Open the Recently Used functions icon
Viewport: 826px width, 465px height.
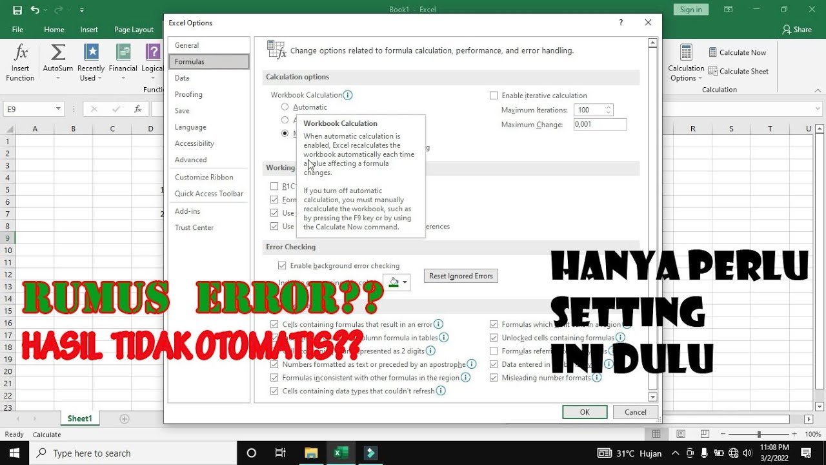91,52
